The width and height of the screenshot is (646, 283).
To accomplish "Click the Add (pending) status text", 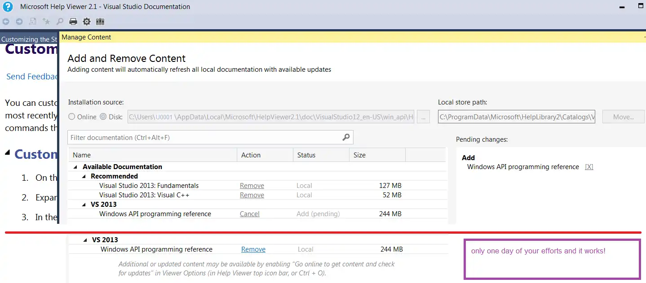I will (x=318, y=214).
